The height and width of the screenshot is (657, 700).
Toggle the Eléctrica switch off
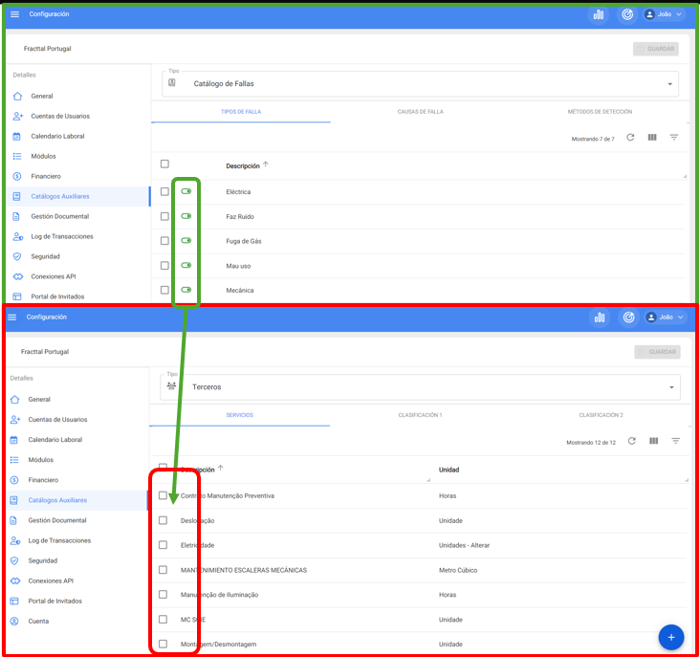tap(186, 191)
